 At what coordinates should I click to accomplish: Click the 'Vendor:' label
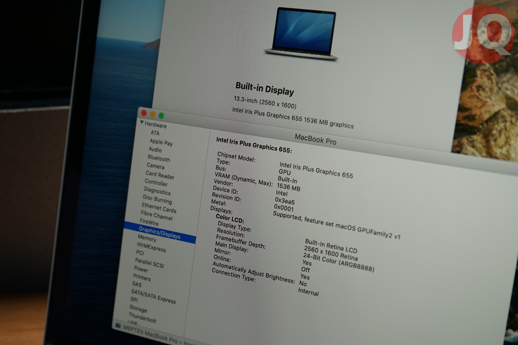pyautogui.click(x=224, y=183)
